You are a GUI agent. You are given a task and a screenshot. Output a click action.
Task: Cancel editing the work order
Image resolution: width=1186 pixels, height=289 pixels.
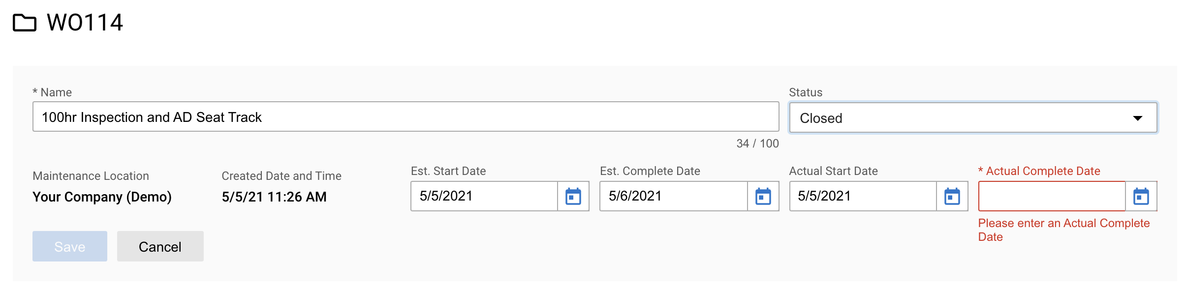(x=160, y=246)
